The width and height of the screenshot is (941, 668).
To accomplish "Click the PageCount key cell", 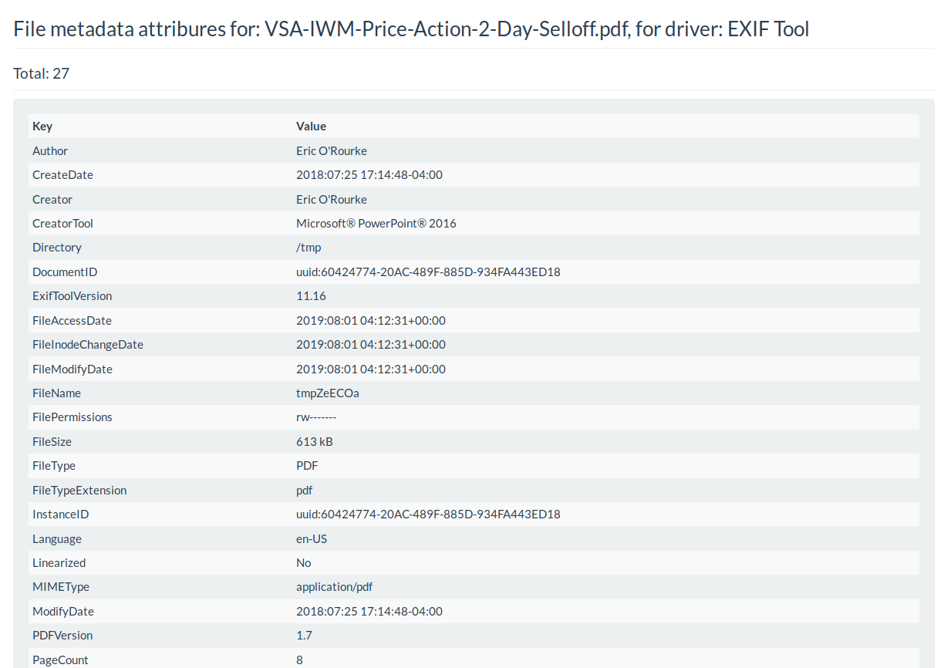I will tap(60, 660).
